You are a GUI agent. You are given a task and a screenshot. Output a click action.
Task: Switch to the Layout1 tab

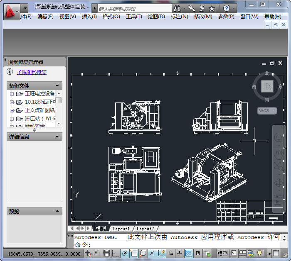pyautogui.click(x=121, y=229)
